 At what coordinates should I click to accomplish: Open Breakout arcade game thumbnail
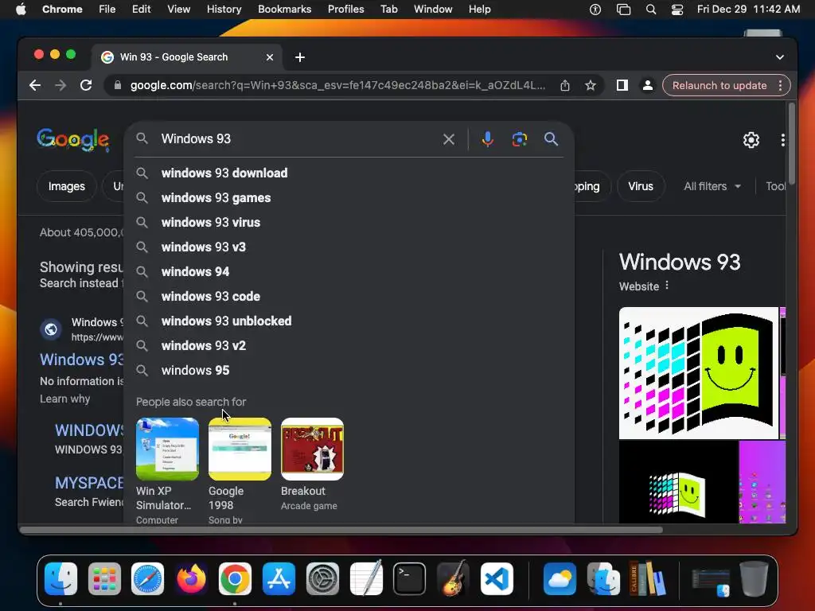click(x=312, y=449)
